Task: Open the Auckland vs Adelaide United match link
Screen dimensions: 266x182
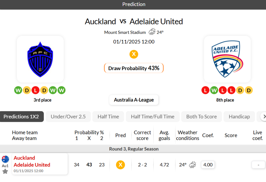Action: click(32, 161)
